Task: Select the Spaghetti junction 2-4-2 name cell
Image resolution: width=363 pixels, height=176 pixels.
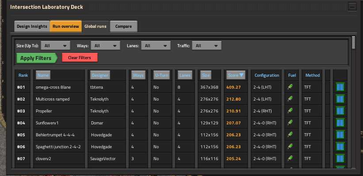Action: coord(59,146)
